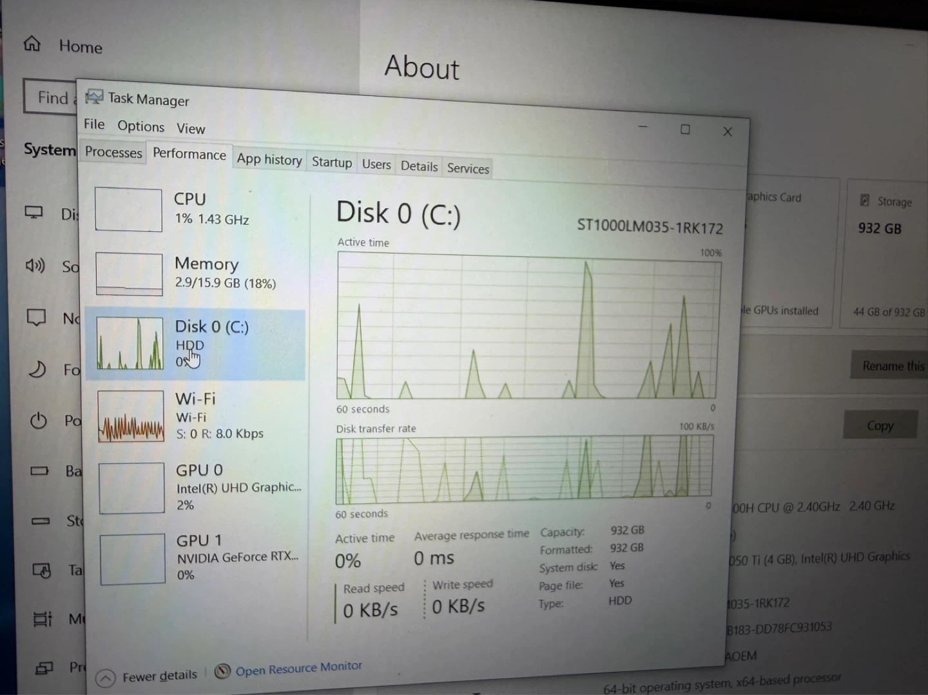
Task: Click the Disk 0 active time graph
Action: (528, 326)
